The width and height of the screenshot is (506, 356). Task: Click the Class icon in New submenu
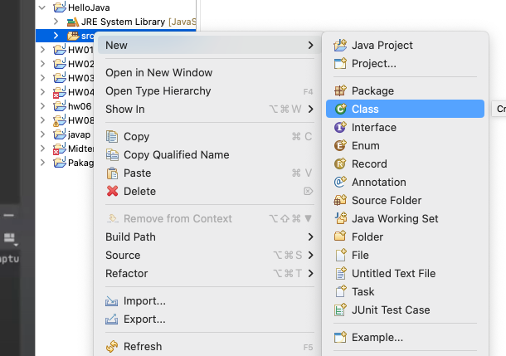click(x=340, y=109)
